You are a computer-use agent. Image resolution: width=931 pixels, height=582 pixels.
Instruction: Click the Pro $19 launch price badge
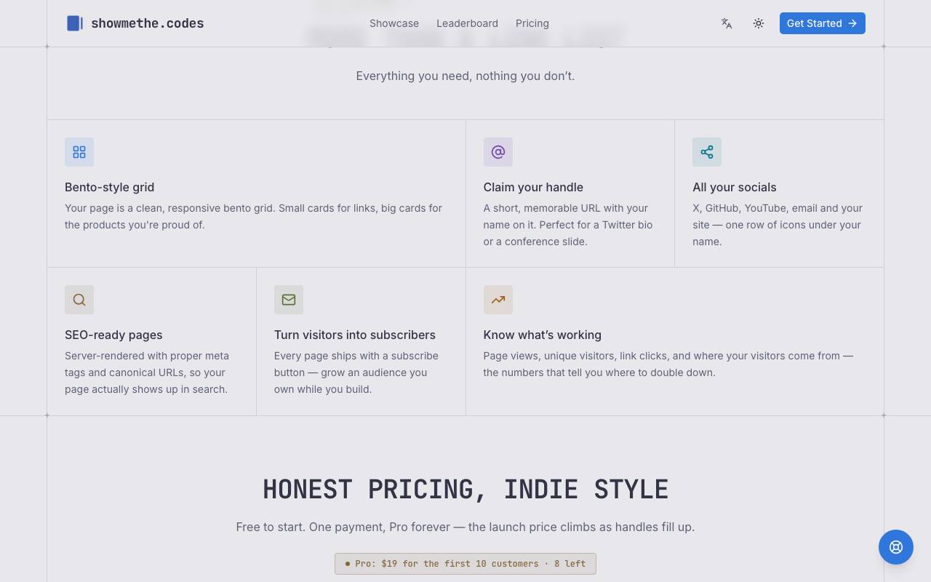(x=465, y=564)
